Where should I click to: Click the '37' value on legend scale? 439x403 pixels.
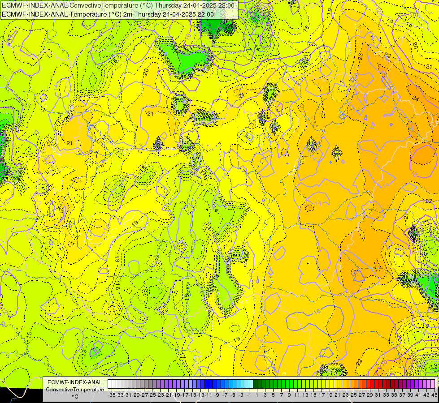(402, 395)
